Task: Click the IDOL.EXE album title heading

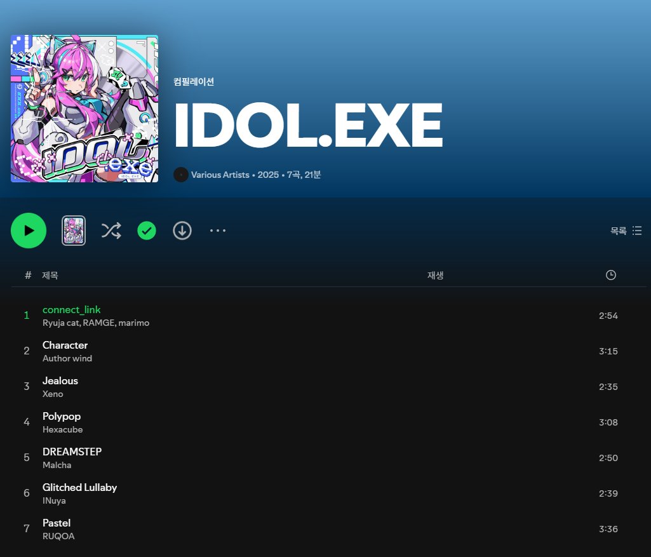Action: [309, 125]
